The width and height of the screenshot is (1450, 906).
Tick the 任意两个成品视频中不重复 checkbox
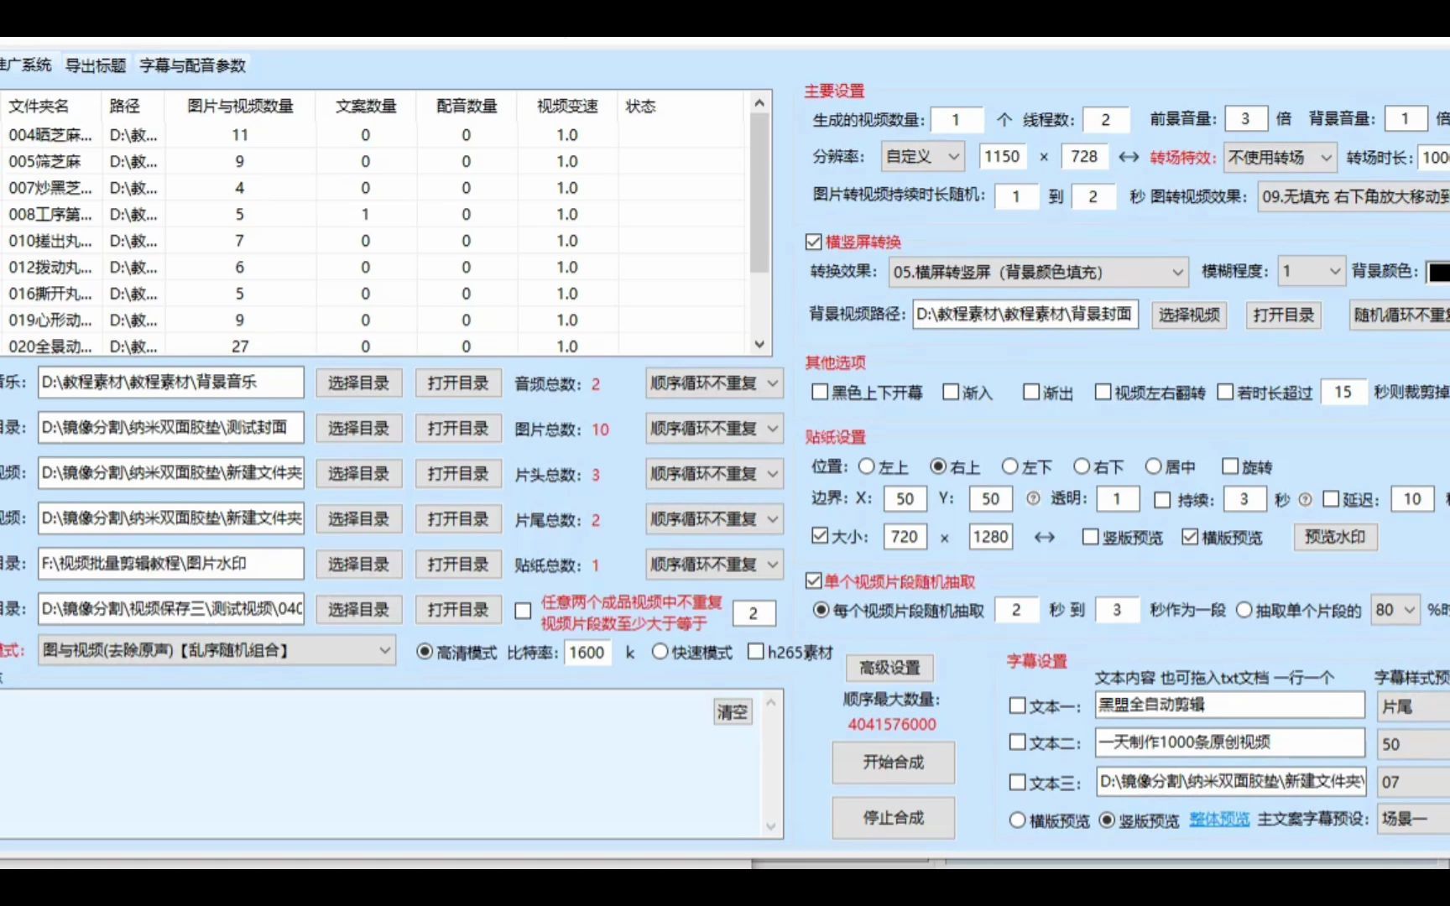(523, 611)
